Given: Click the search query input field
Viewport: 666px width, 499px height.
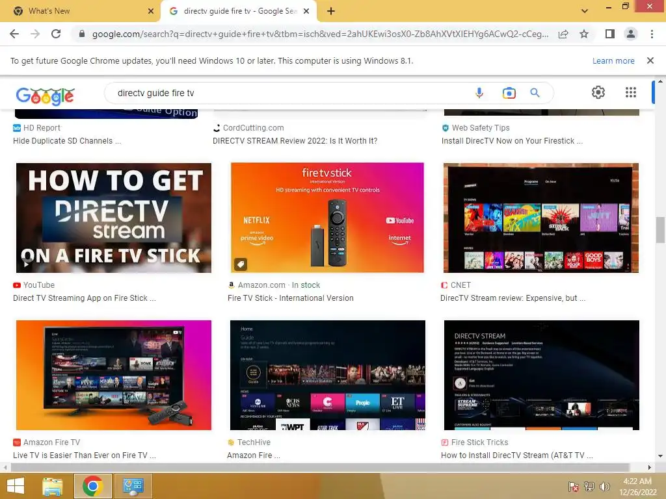Looking at the screenshot, I should tap(289, 93).
